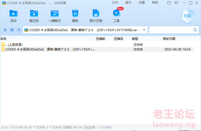Click the feedback message icon in title bar
The image size is (201, 131).
[176, 3]
